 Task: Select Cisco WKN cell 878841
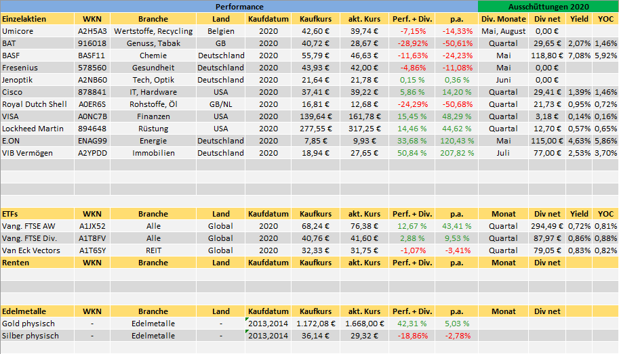92,92
